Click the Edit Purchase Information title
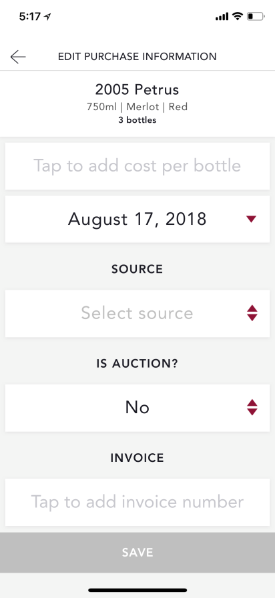The image size is (275, 598). (137, 57)
